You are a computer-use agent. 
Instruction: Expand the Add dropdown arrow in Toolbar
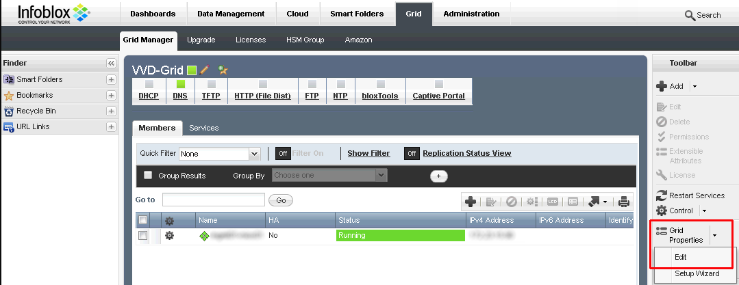pos(694,87)
